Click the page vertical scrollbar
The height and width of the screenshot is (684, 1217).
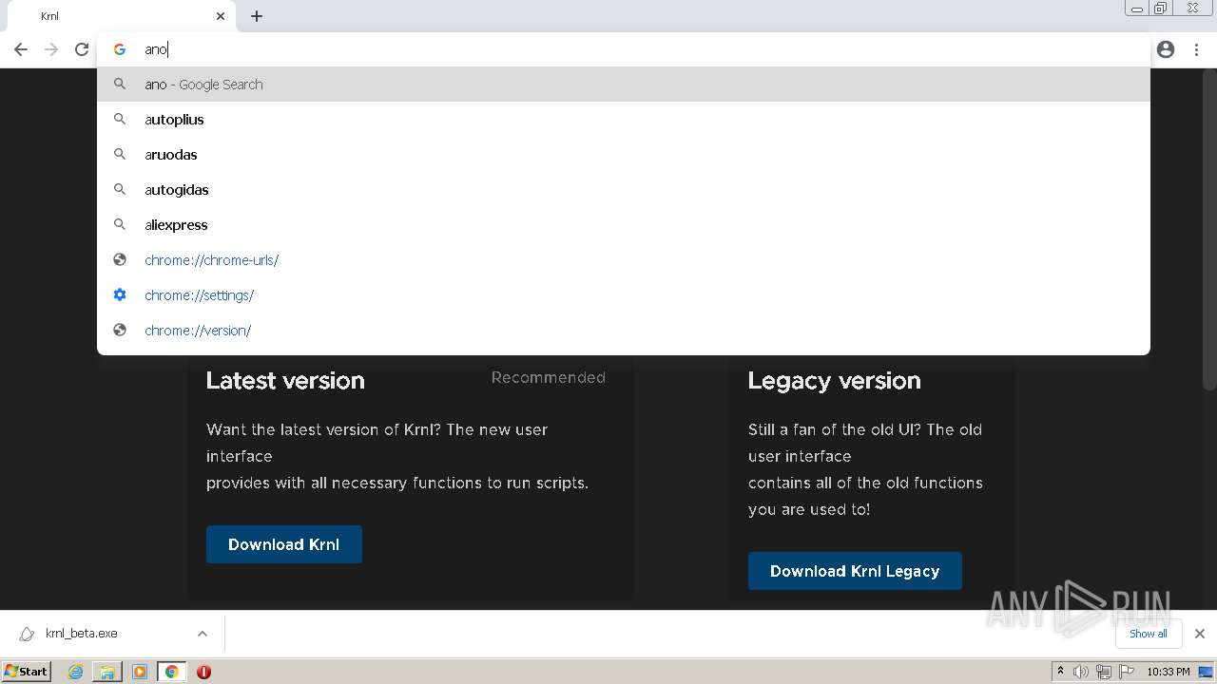click(x=1209, y=228)
